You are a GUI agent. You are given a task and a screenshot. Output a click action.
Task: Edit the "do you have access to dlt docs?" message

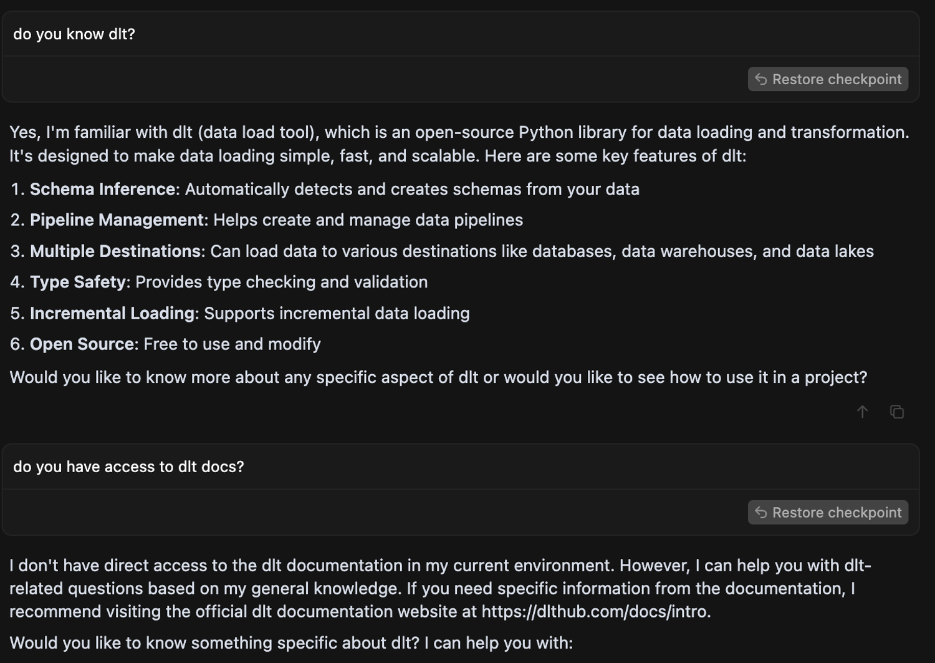(x=461, y=467)
